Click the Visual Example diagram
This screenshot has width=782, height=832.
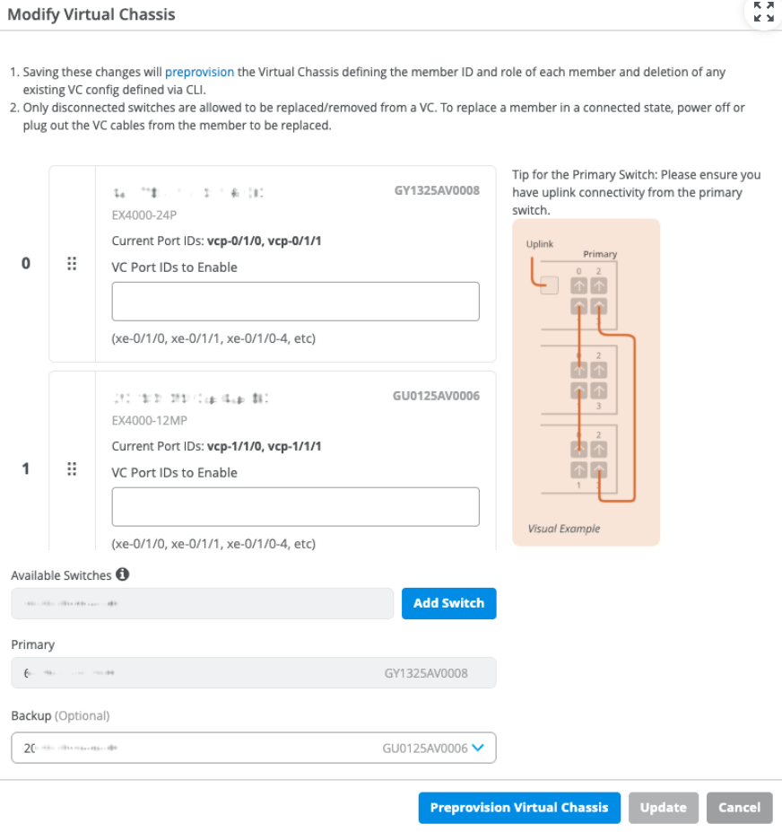[x=586, y=381]
